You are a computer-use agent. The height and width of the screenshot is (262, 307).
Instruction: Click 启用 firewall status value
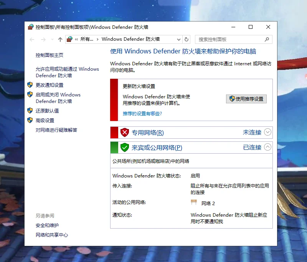coord(195,176)
